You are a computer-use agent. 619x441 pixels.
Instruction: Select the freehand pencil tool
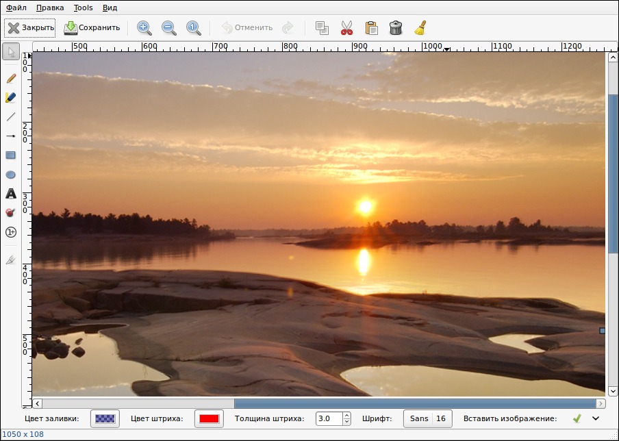pyautogui.click(x=11, y=78)
